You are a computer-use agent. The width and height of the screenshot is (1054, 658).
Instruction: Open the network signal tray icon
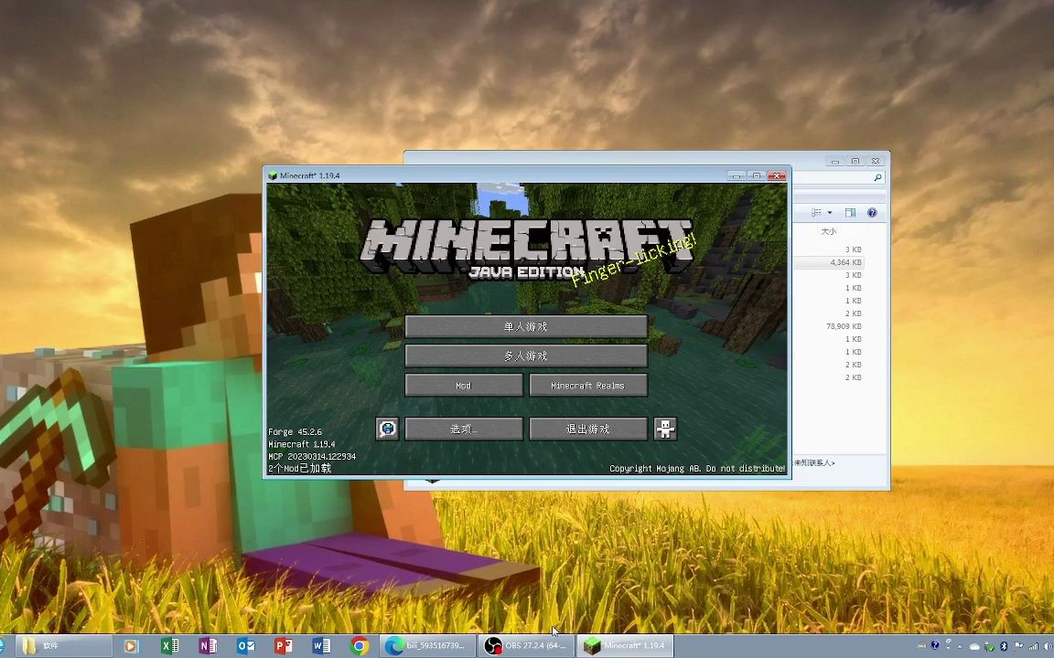1034,646
